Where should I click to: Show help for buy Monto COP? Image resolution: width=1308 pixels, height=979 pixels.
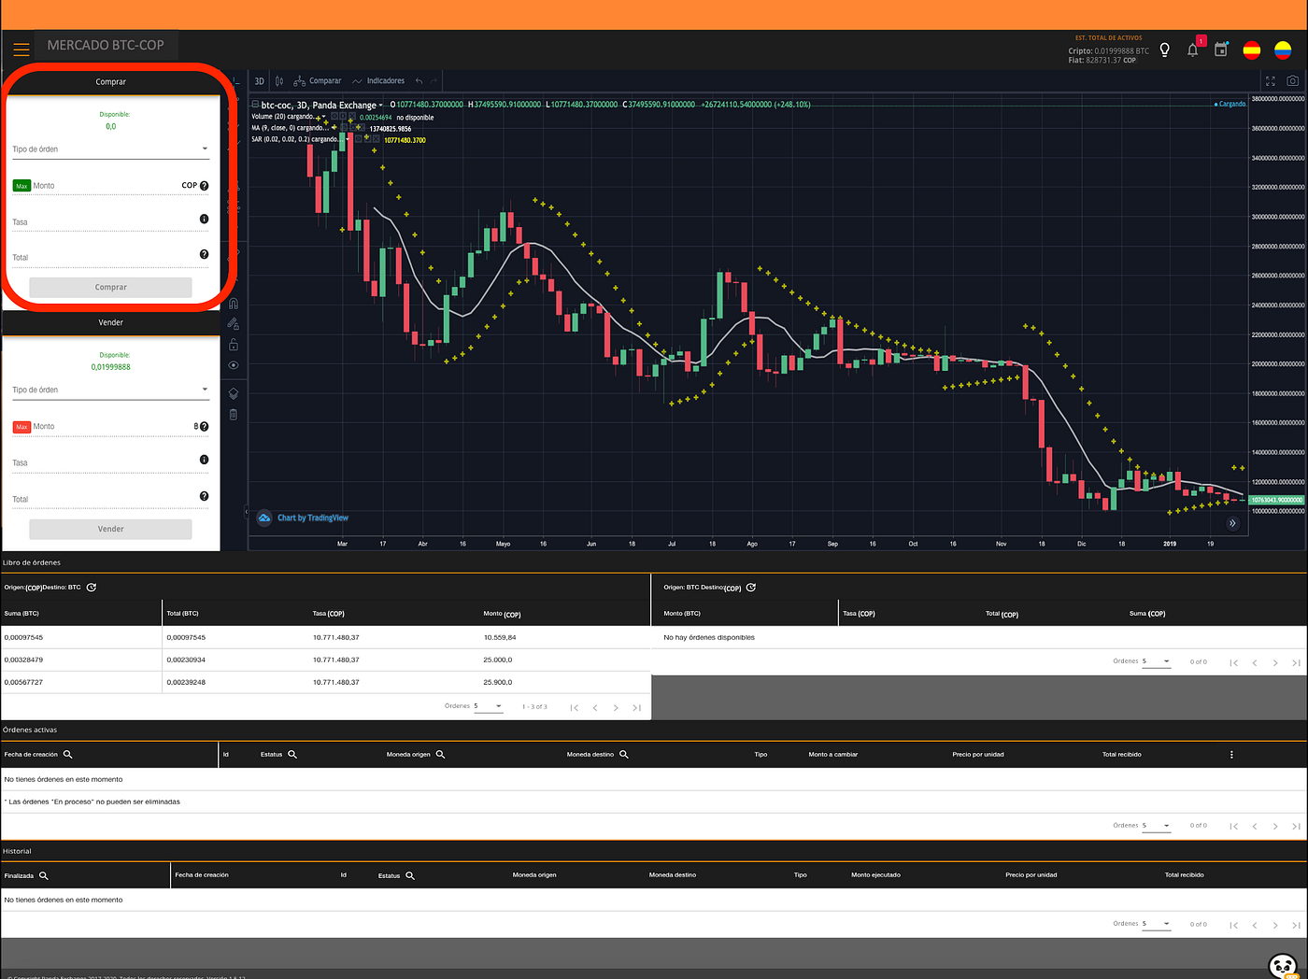pos(204,186)
